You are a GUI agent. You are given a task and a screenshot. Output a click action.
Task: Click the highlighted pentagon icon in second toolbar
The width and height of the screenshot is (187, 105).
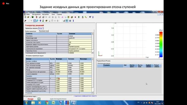[34, 21]
